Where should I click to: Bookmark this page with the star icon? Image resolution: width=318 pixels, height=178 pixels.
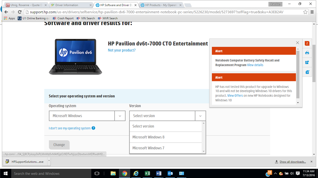[x=305, y=12]
